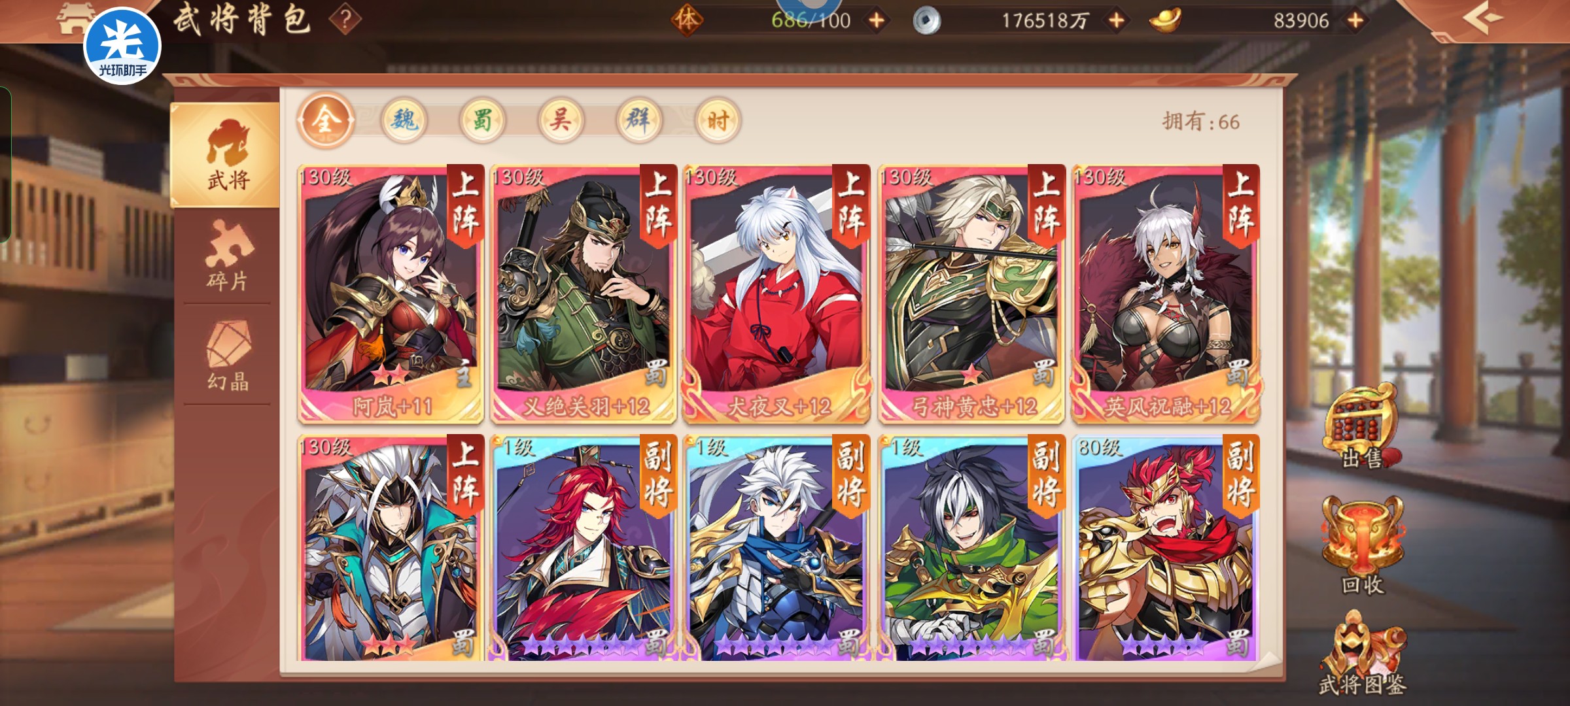Select the 群 faction filter

click(639, 120)
